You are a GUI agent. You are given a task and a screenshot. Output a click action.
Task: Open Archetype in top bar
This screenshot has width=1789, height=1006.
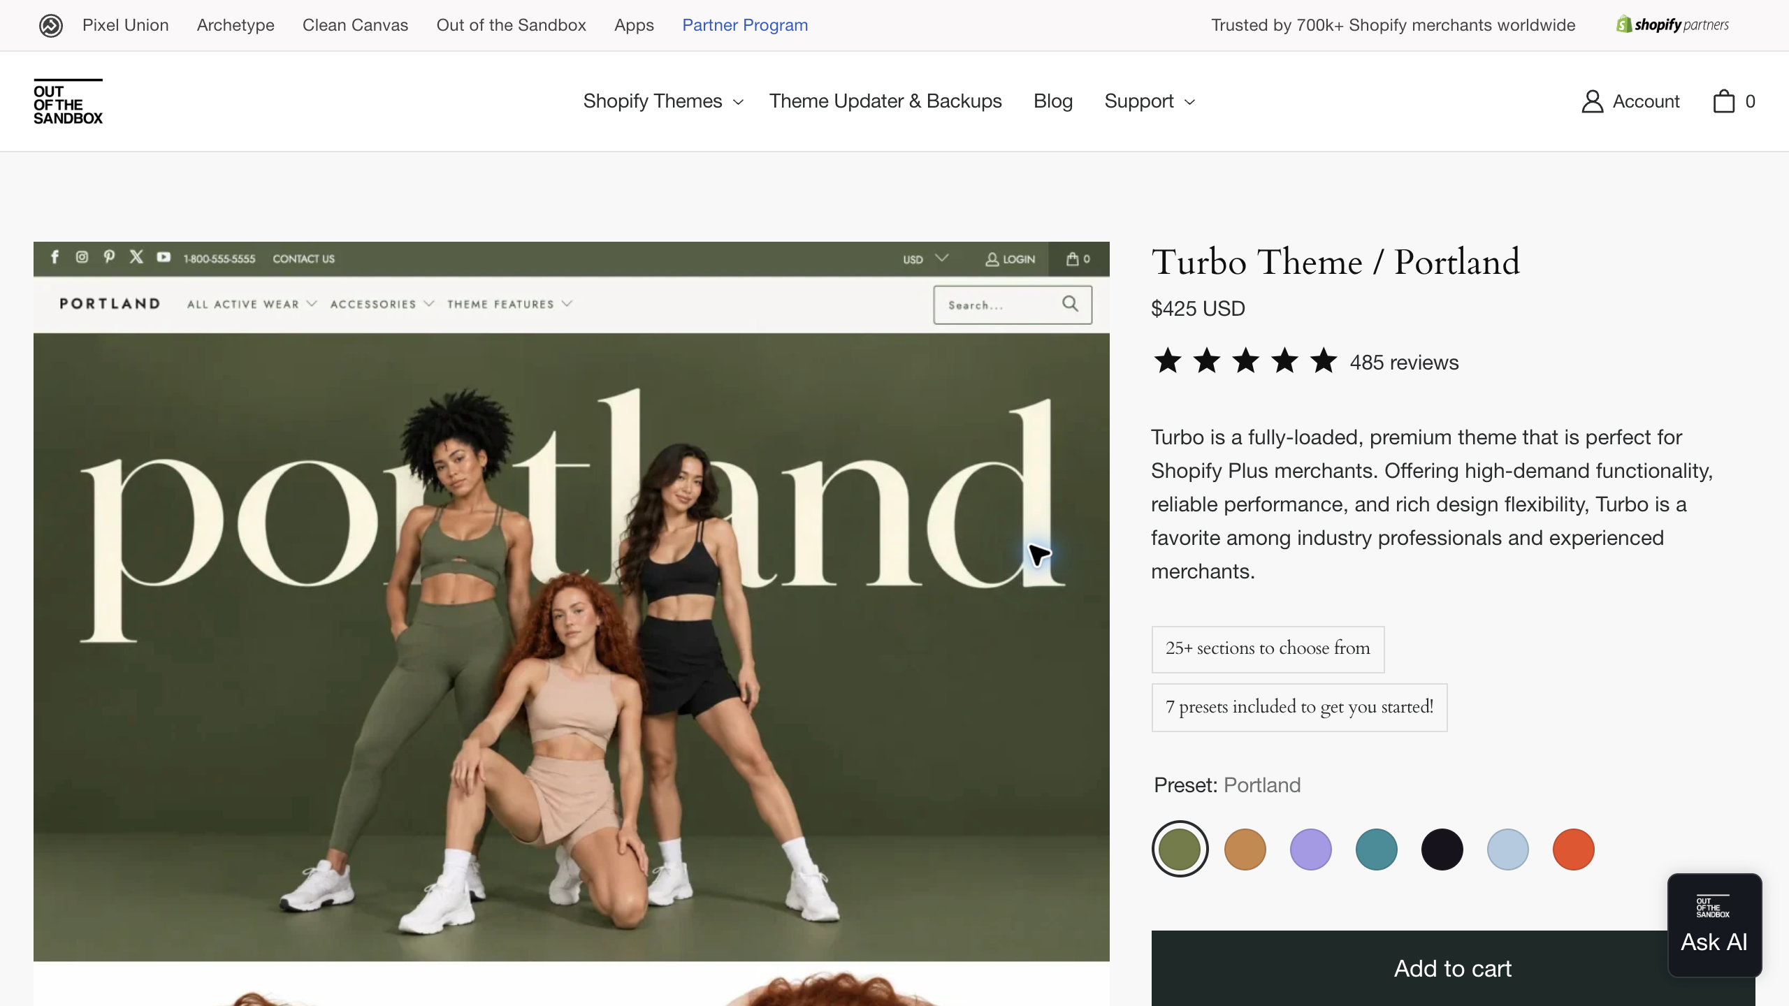pos(236,25)
